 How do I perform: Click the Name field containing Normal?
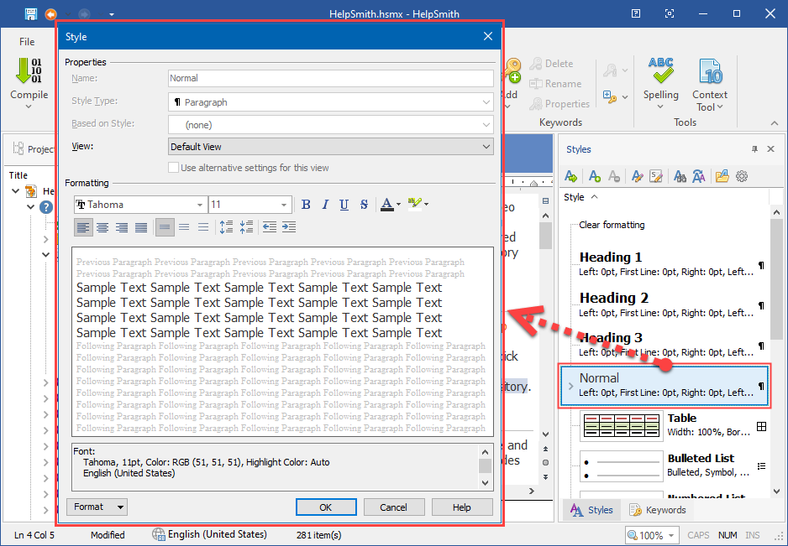(x=331, y=78)
